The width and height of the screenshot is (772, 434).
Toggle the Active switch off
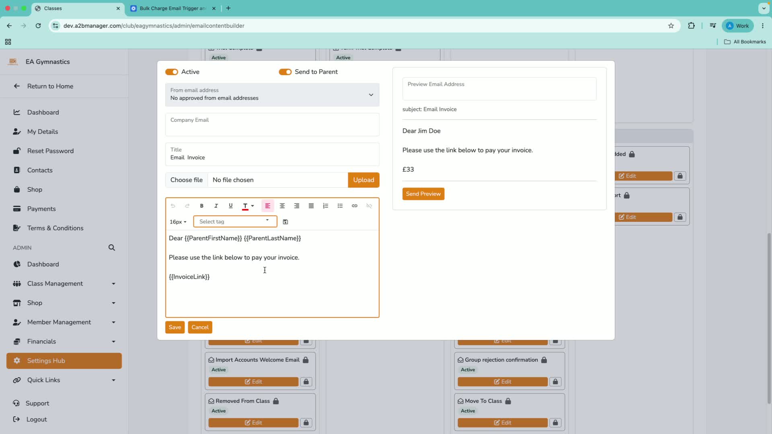[172, 72]
